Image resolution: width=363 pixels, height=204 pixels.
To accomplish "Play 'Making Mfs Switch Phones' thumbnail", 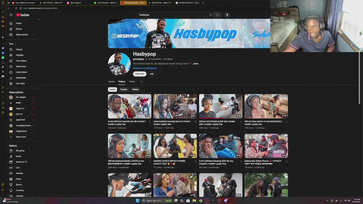I will click(266, 146).
